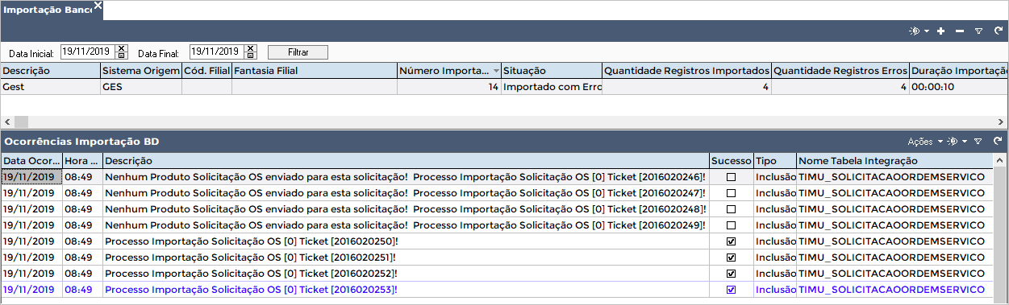Open the Número Importação column sort arrow
1009x305 pixels.
point(495,72)
